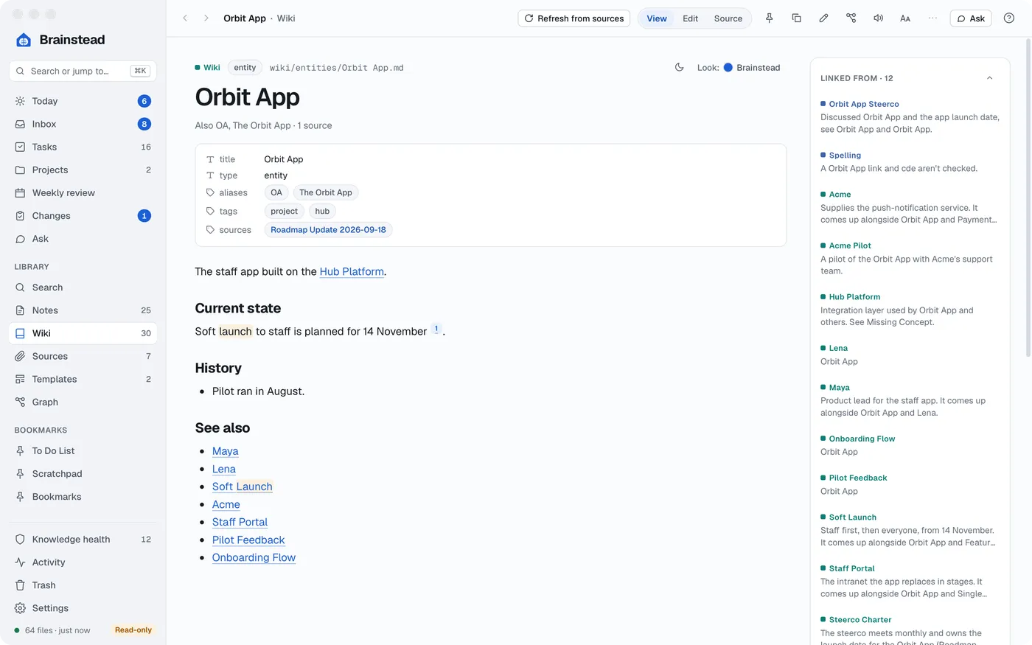Open the more options ellipsis menu
The height and width of the screenshot is (645, 1032).
click(x=932, y=18)
